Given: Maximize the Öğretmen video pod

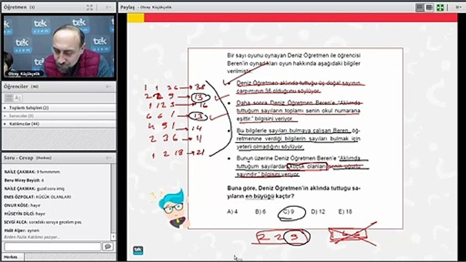Looking at the screenshot, I should click(90, 7).
